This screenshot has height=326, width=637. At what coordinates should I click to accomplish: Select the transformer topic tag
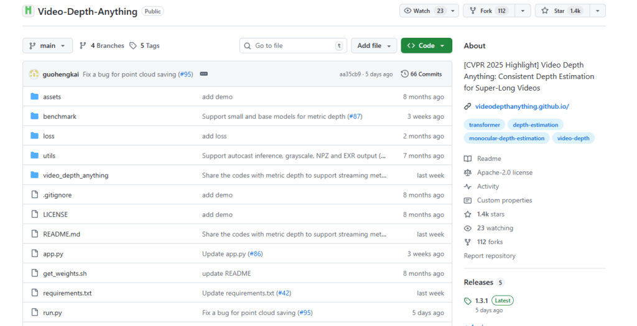point(484,125)
